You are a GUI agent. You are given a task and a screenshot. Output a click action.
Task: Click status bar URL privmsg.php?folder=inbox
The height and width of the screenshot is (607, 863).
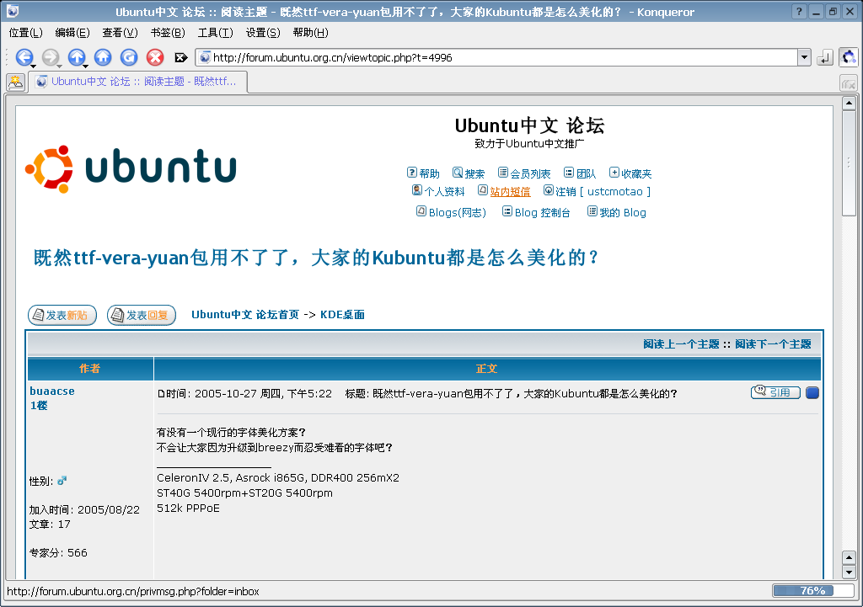[x=132, y=591]
